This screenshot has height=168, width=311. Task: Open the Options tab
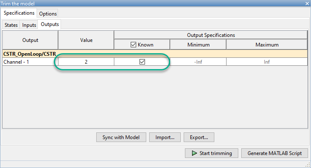tap(48, 14)
